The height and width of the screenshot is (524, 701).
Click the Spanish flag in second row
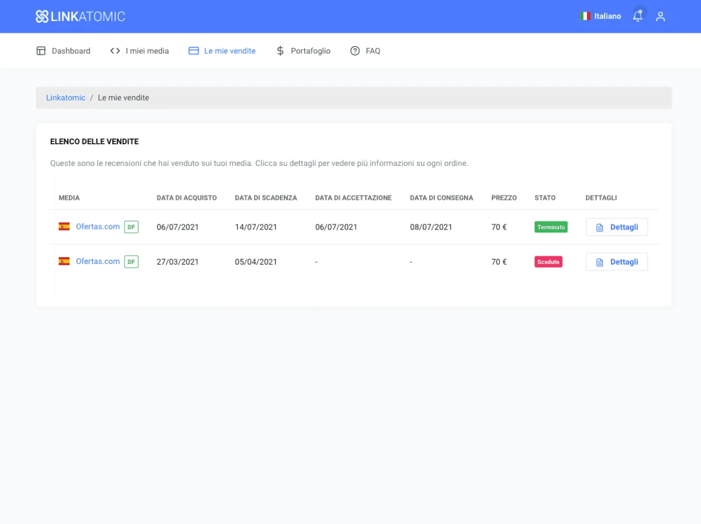(64, 262)
